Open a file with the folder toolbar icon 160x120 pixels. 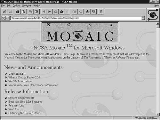pyautogui.click(x=4, y=12)
